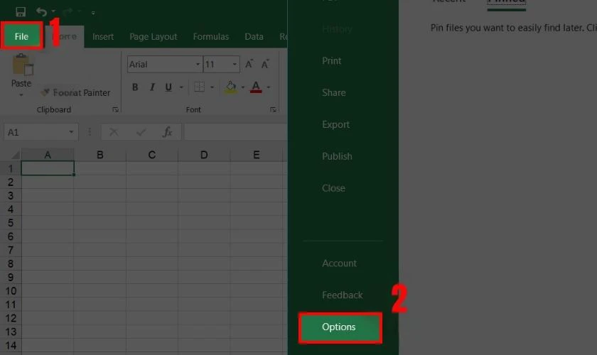Open Account in the File menu
The height and width of the screenshot is (355, 597).
click(x=339, y=263)
